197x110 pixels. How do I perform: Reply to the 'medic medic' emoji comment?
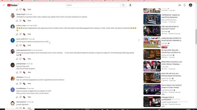pos(29,34)
